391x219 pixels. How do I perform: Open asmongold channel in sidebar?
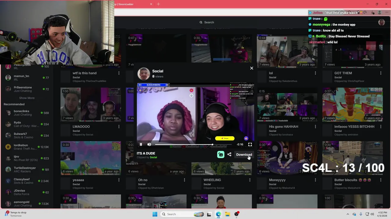tap(27, 203)
